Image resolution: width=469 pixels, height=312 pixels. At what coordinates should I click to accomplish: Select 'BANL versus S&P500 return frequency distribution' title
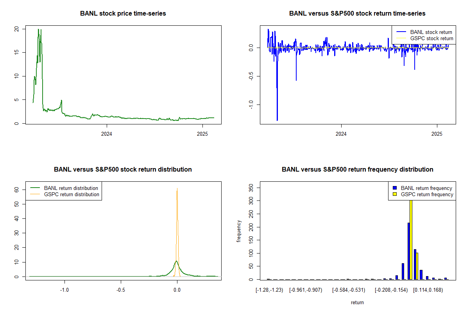(357, 170)
